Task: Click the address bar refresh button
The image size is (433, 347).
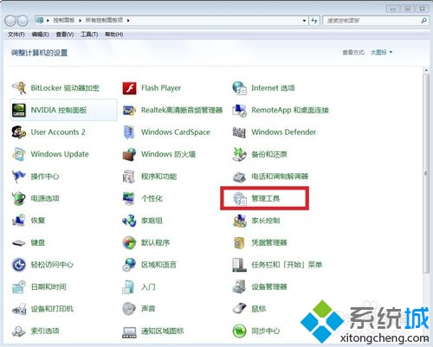Action: point(314,21)
